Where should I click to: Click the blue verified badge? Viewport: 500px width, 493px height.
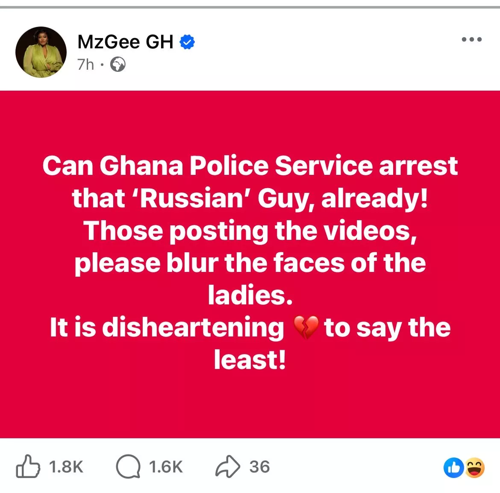(187, 42)
